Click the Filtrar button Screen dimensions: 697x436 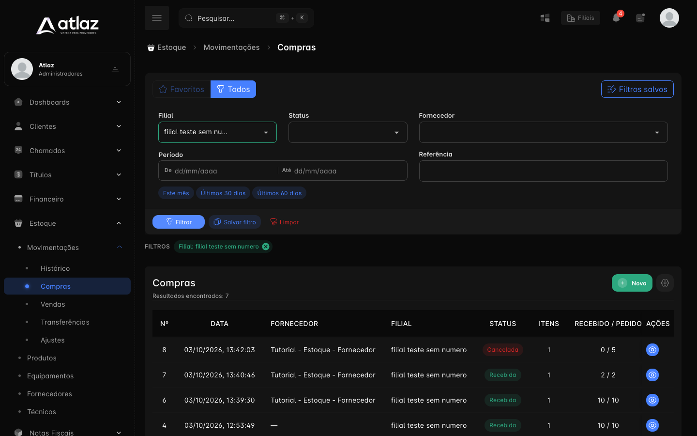179,222
